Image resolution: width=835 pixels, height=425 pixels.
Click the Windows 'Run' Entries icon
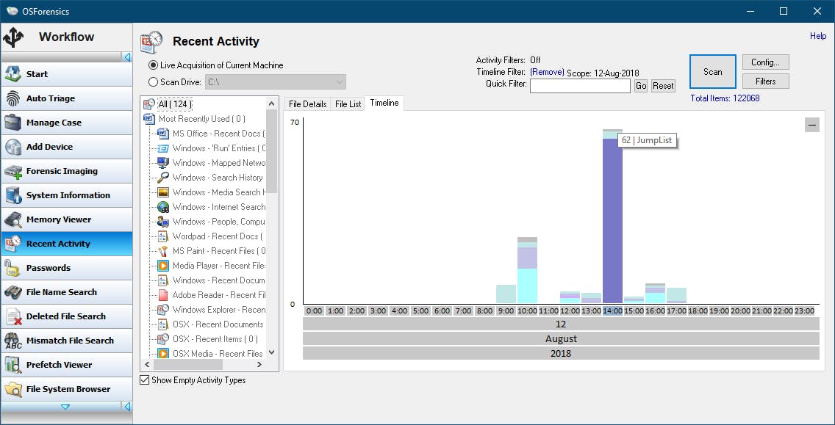click(x=163, y=148)
